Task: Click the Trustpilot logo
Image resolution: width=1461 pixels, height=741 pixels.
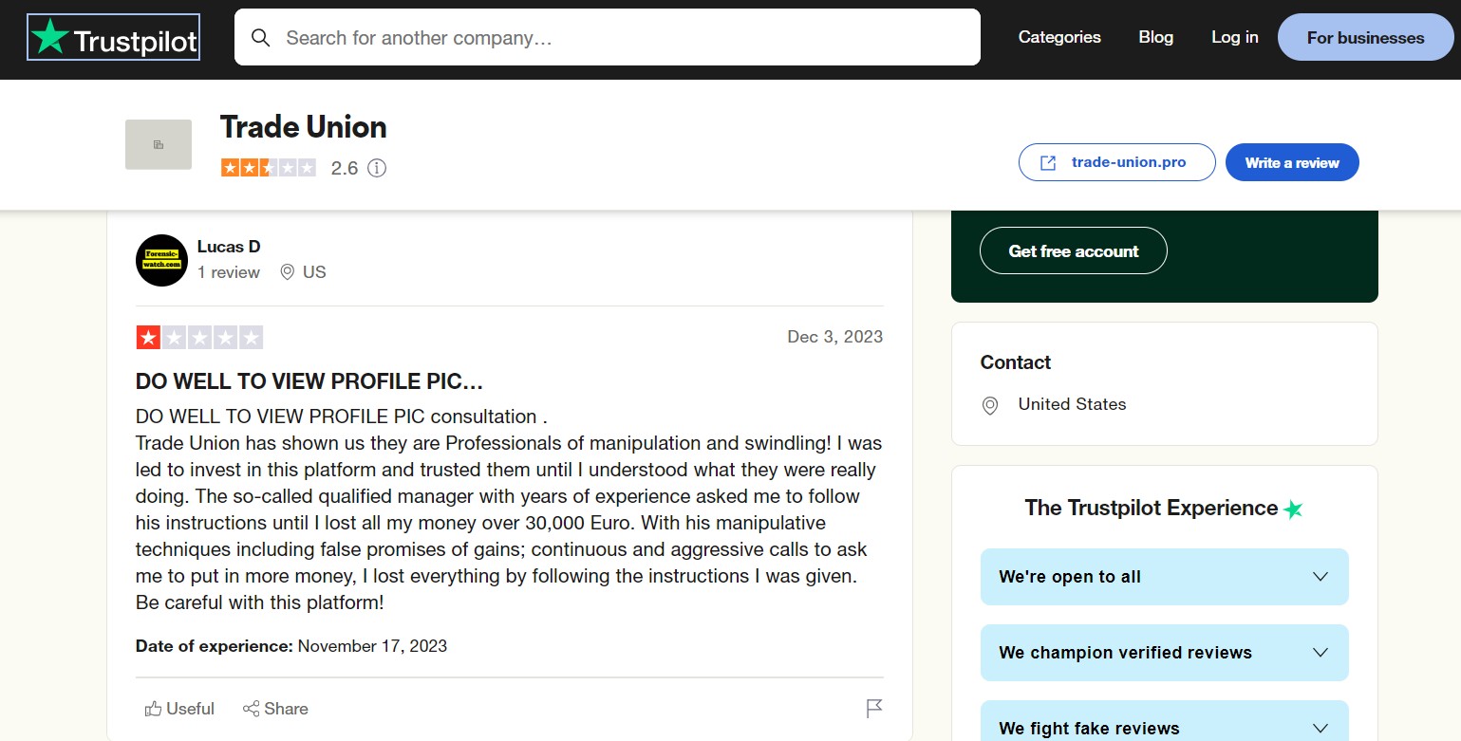Action: point(114,38)
